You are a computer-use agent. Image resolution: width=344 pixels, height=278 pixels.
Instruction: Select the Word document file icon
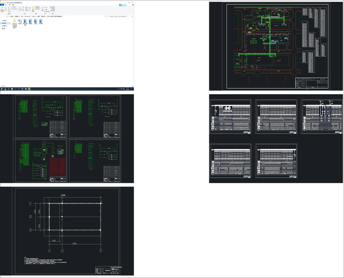pyautogui.click(x=20, y=21)
